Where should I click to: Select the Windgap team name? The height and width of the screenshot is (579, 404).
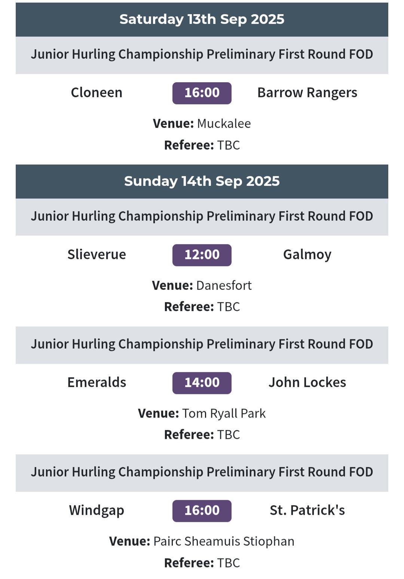pyautogui.click(x=97, y=511)
